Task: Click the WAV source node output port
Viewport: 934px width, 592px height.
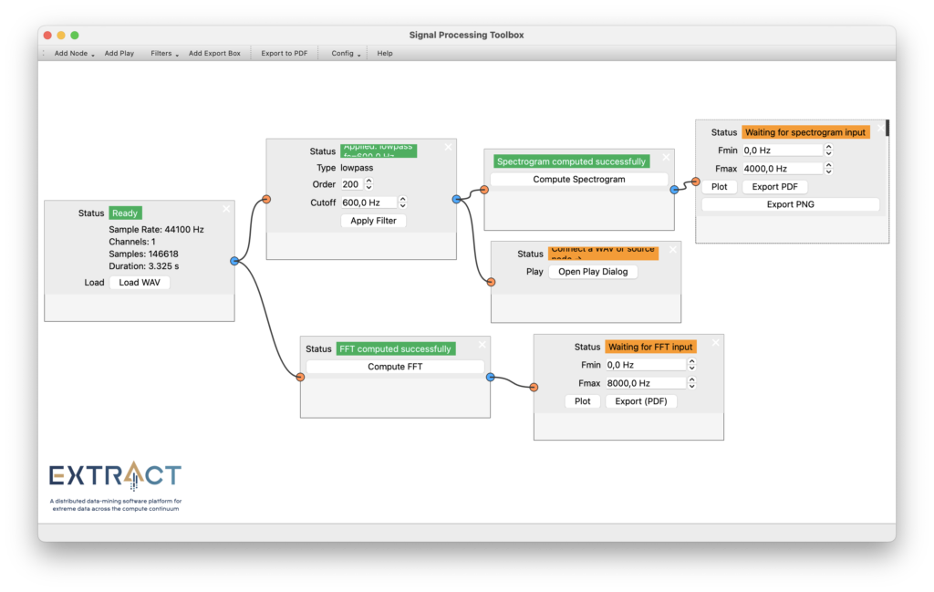Action: tap(234, 261)
